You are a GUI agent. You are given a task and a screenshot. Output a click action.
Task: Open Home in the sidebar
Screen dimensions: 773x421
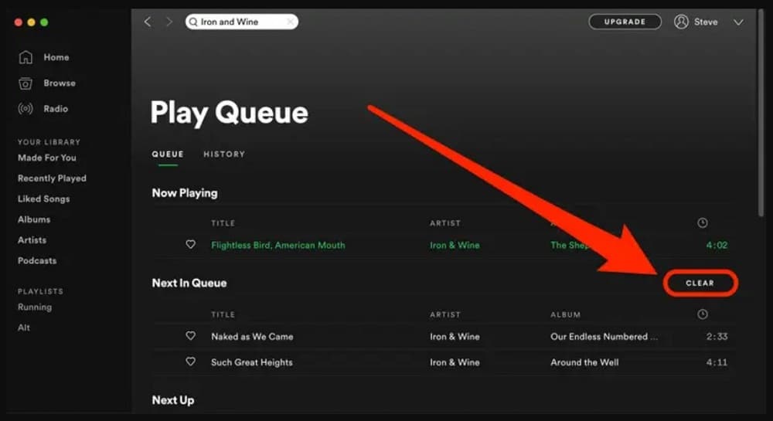56,57
